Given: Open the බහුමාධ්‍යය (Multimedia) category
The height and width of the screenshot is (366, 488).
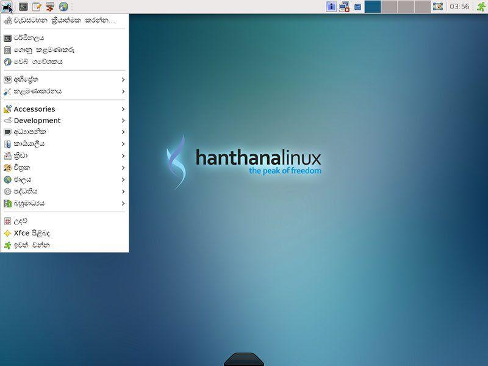Looking at the screenshot, I should (x=65, y=203).
